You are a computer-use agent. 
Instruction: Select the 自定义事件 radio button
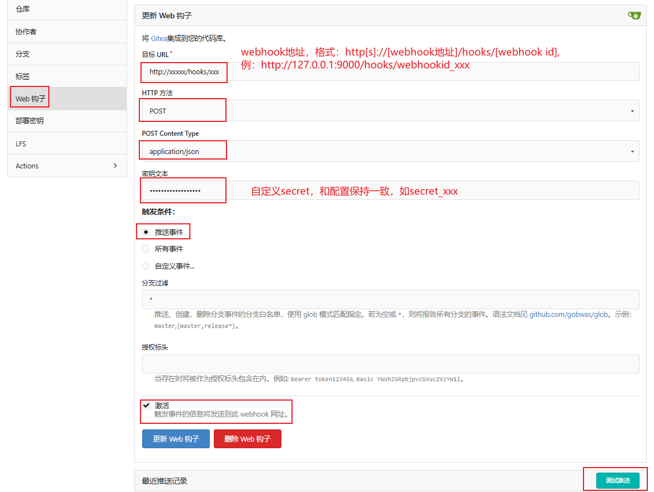[146, 266]
